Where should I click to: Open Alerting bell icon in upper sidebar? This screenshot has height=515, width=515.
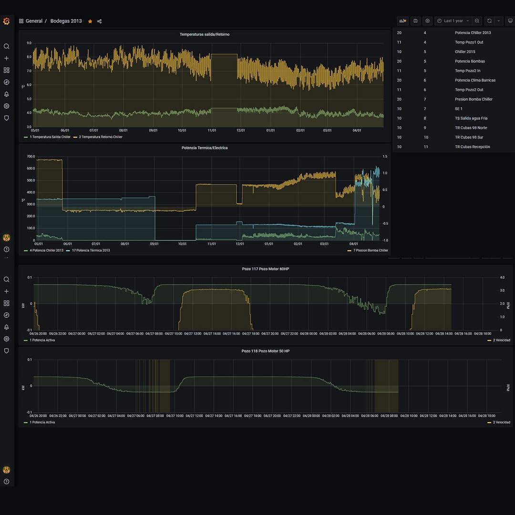[x=6, y=94]
